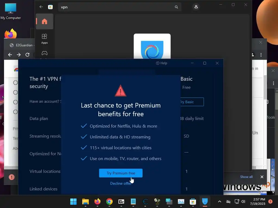Open Apps section in Microsoft Store
Viewport: 278px width, 208px height.
pyautogui.click(x=44, y=39)
